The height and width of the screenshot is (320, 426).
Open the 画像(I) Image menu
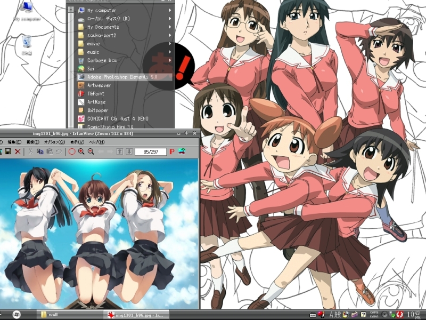click(x=33, y=142)
